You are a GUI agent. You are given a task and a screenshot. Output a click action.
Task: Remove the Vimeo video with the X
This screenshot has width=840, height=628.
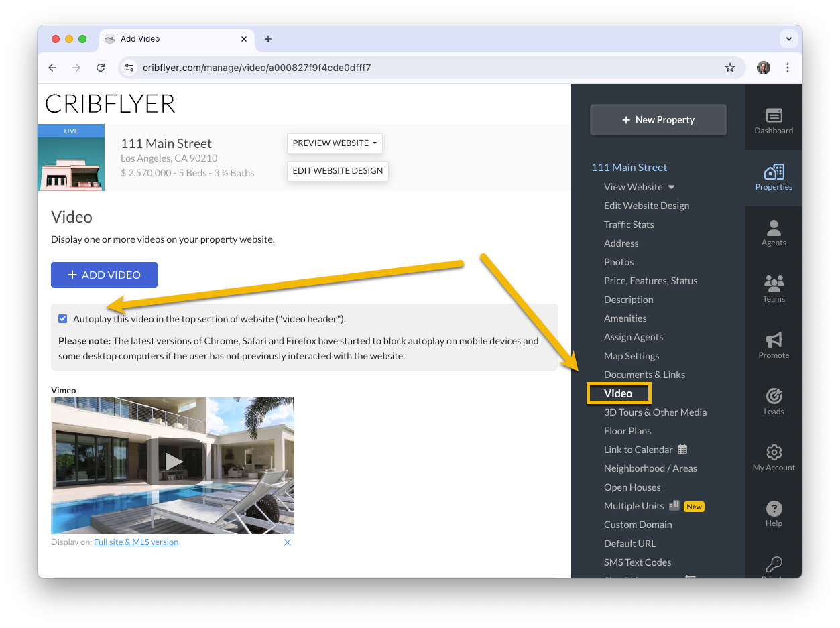288,542
